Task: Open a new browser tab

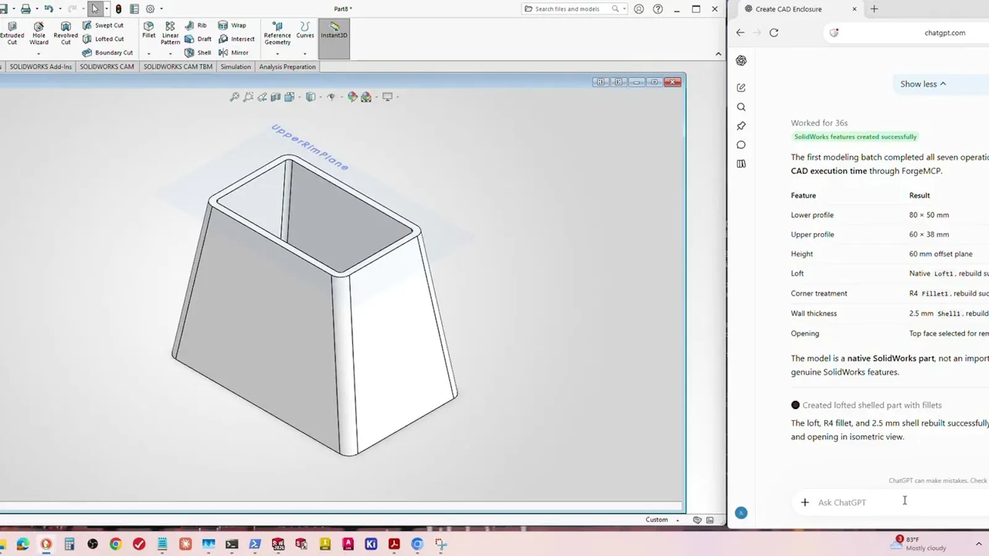Action: (874, 9)
